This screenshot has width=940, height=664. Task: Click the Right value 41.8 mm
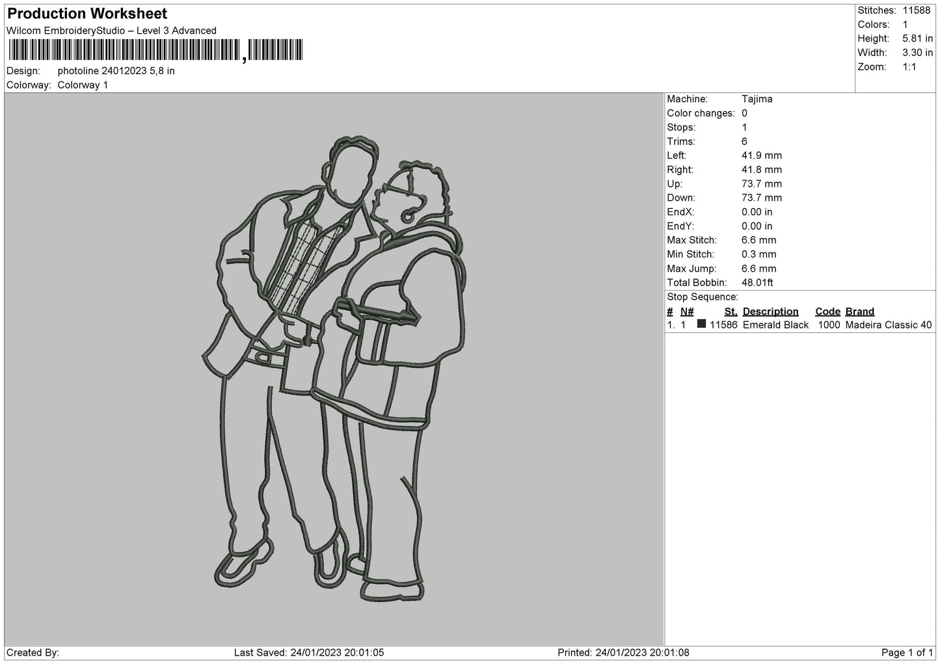coord(762,170)
